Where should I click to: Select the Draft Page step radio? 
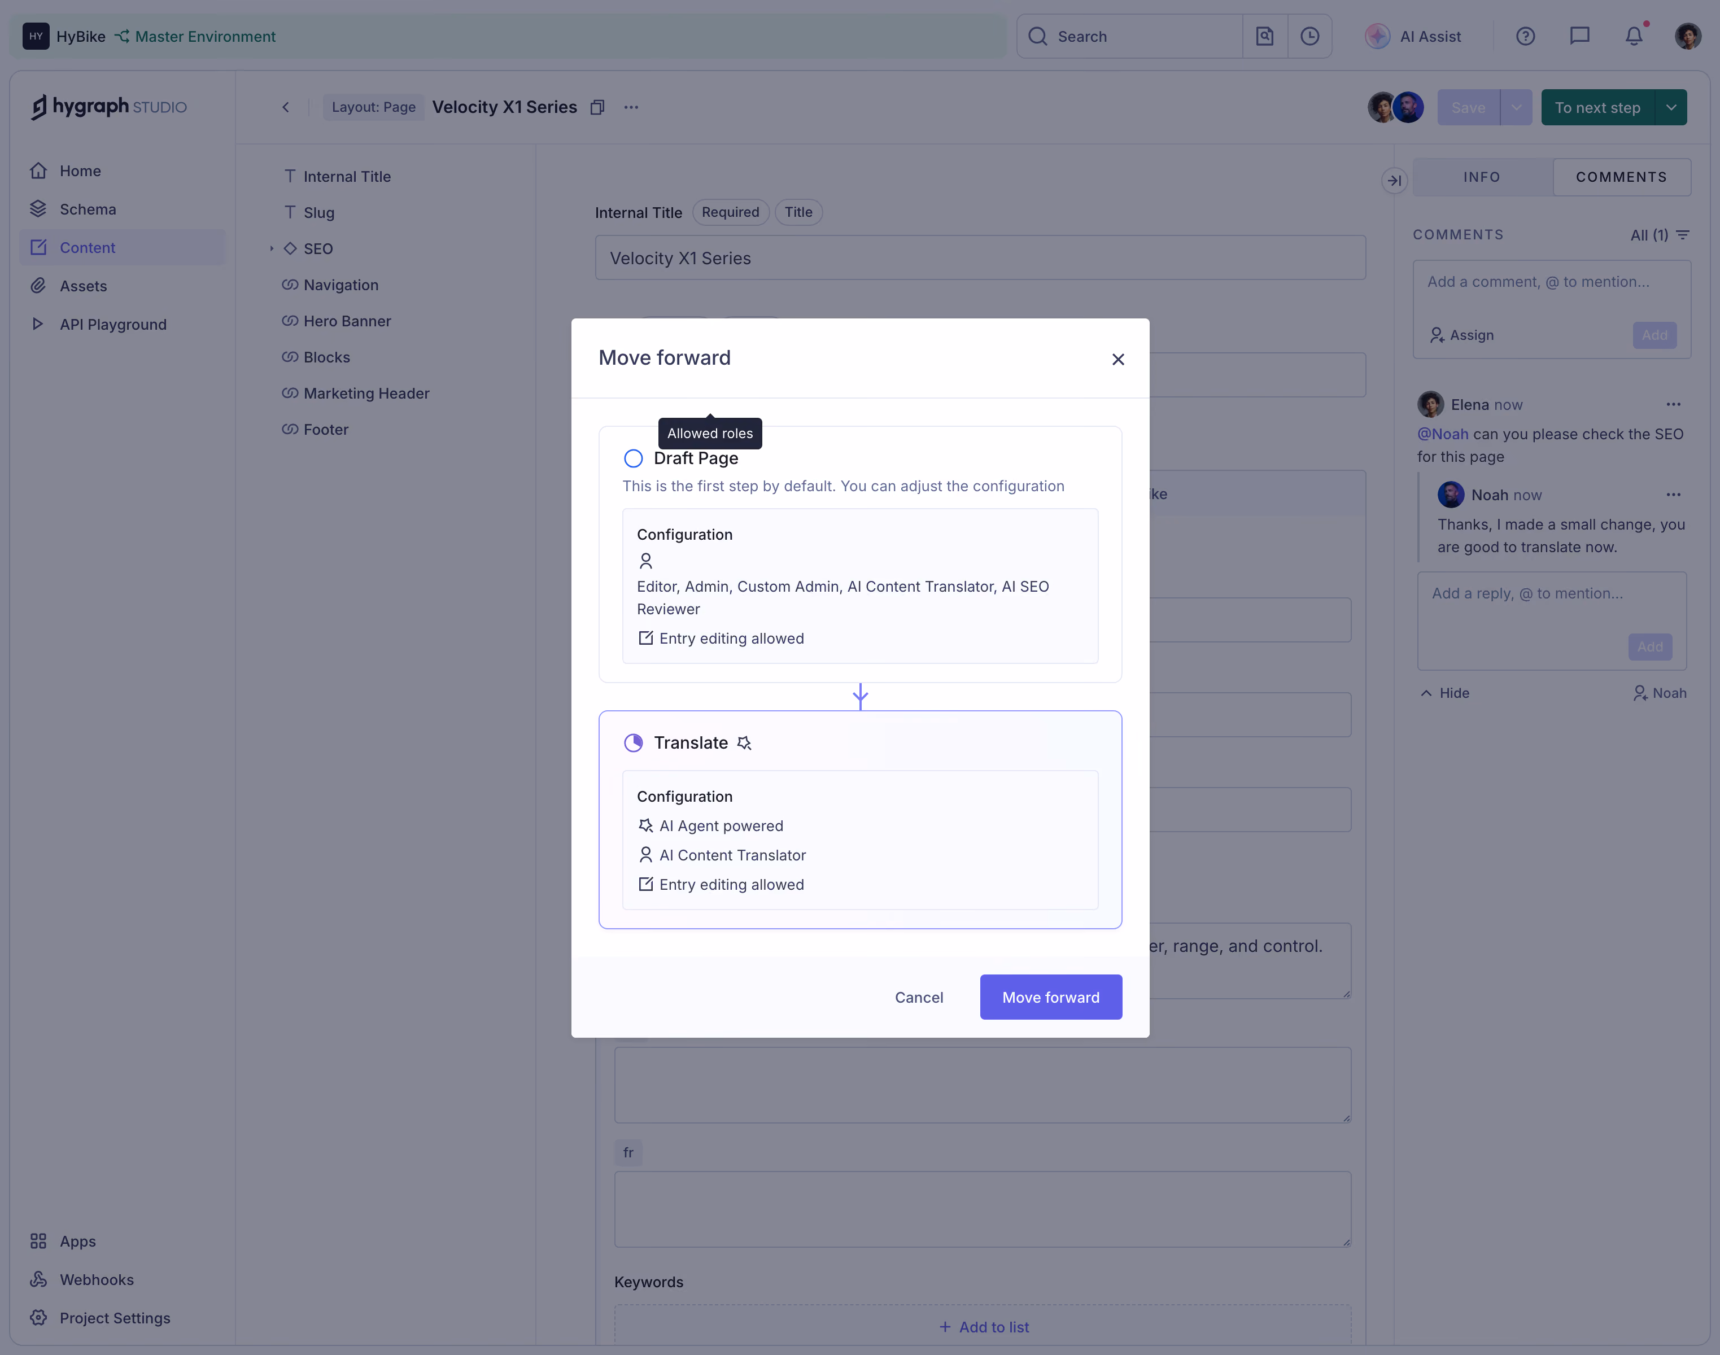tap(633, 458)
